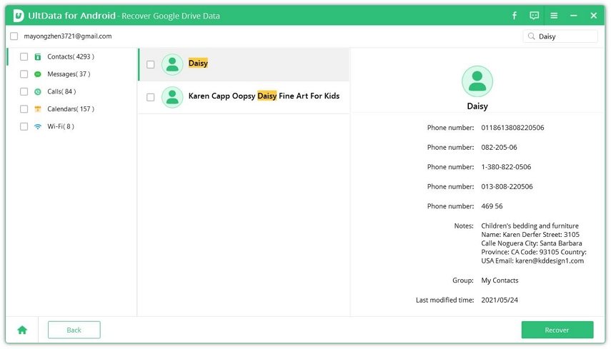Enable the Wi-Fi (8) checkbox
This screenshot has height=349, width=611.
click(24, 127)
